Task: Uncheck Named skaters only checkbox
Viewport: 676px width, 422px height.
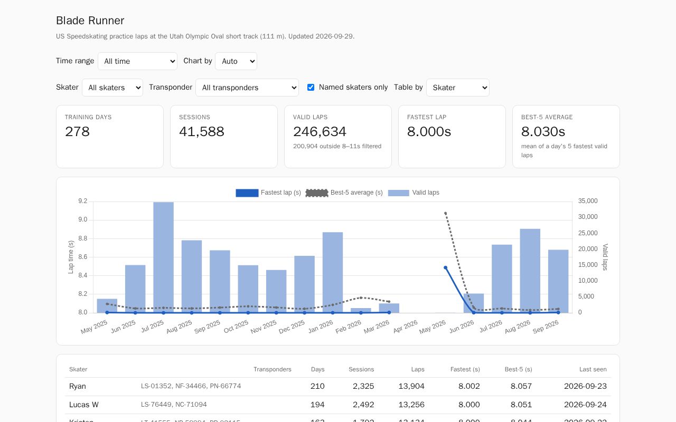Action: [311, 88]
